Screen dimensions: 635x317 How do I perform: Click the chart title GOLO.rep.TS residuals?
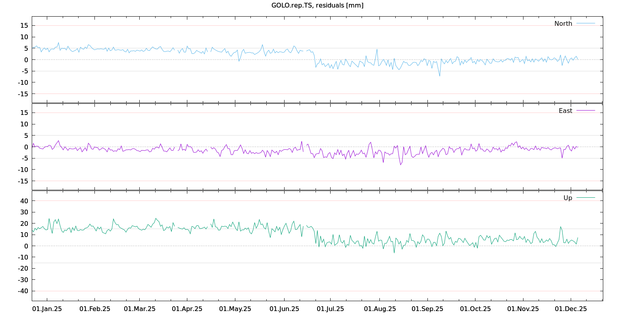(x=317, y=5)
